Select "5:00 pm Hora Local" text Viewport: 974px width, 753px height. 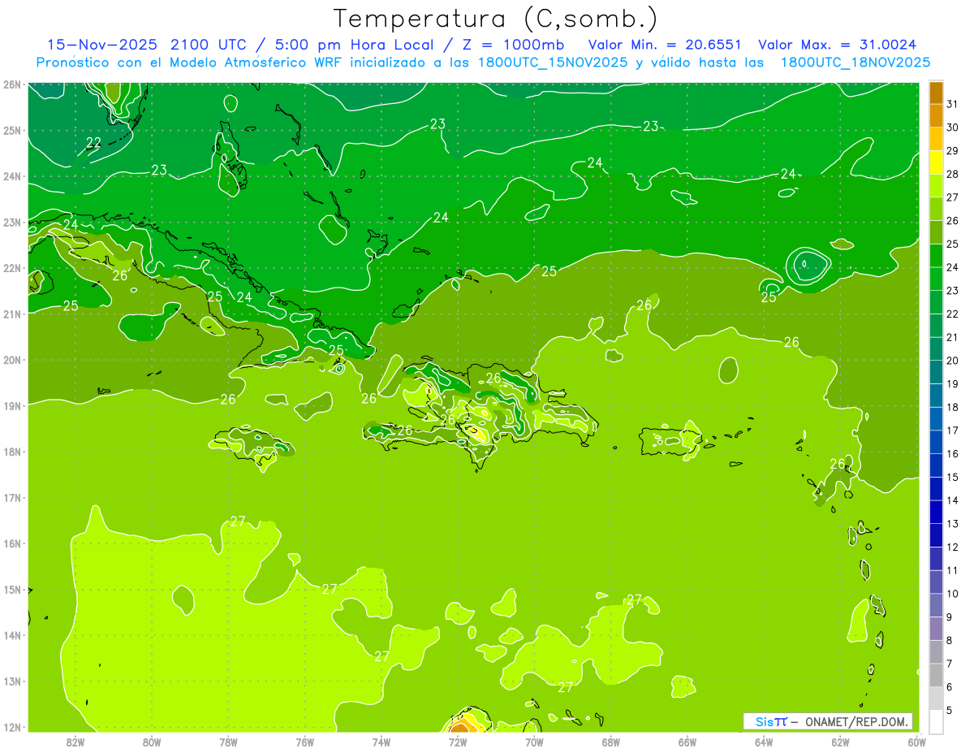pyautogui.click(x=356, y=45)
